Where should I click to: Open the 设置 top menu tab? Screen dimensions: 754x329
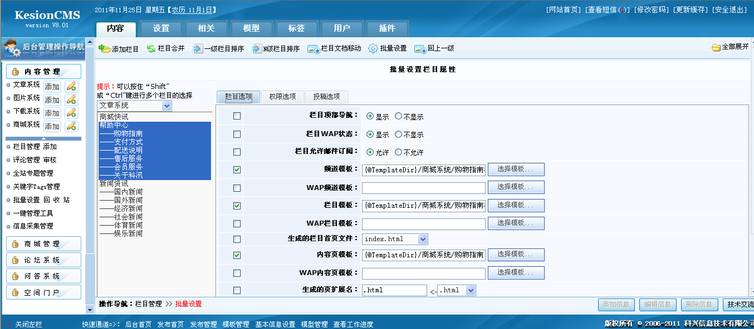pyautogui.click(x=161, y=28)
